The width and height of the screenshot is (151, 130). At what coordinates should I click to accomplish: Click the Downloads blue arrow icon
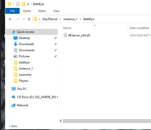point(16,44)
